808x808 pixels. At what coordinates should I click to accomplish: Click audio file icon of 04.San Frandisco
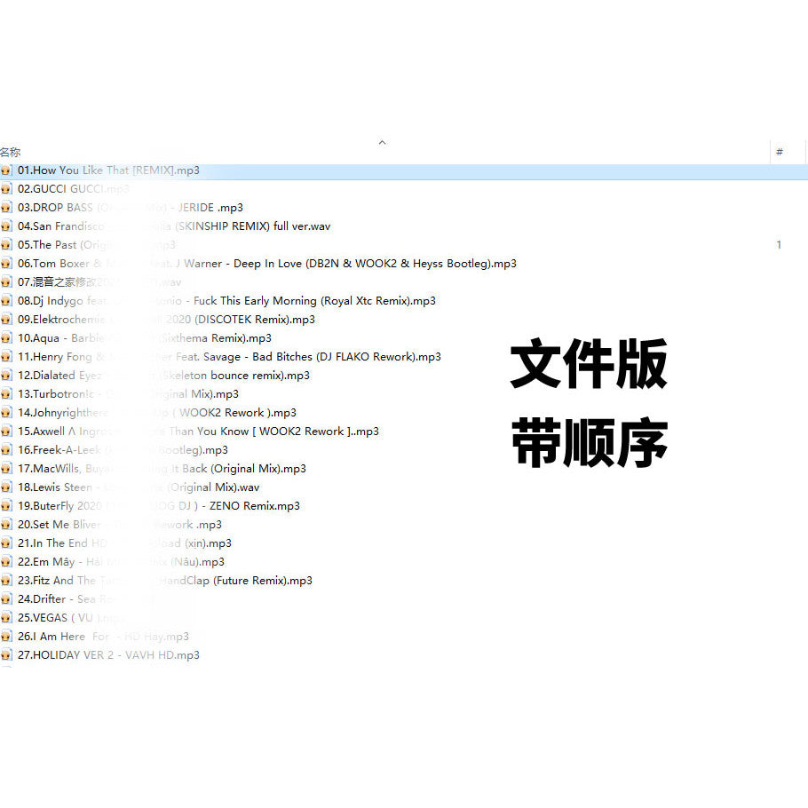(6, 226)
